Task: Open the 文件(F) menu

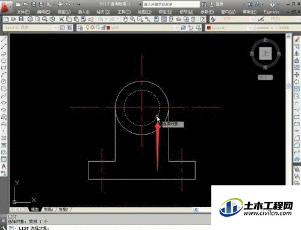Action: click(23, 12)
